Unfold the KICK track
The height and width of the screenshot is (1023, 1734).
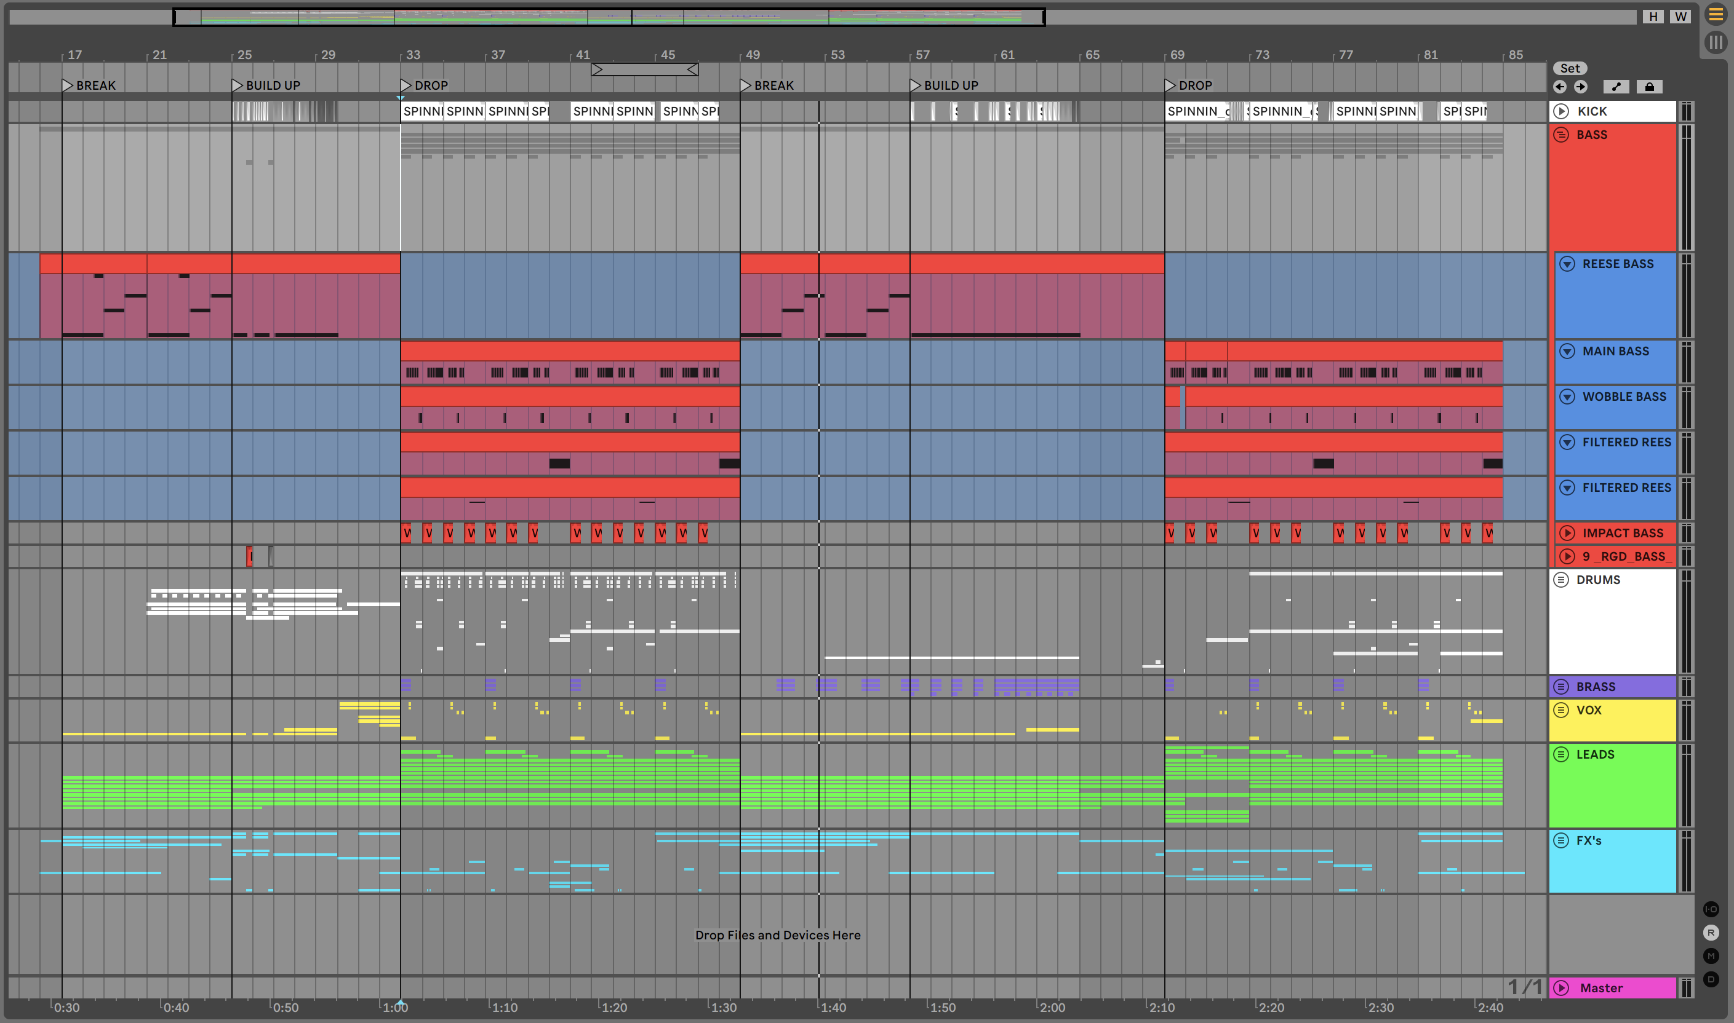[x=1562, y=111]
